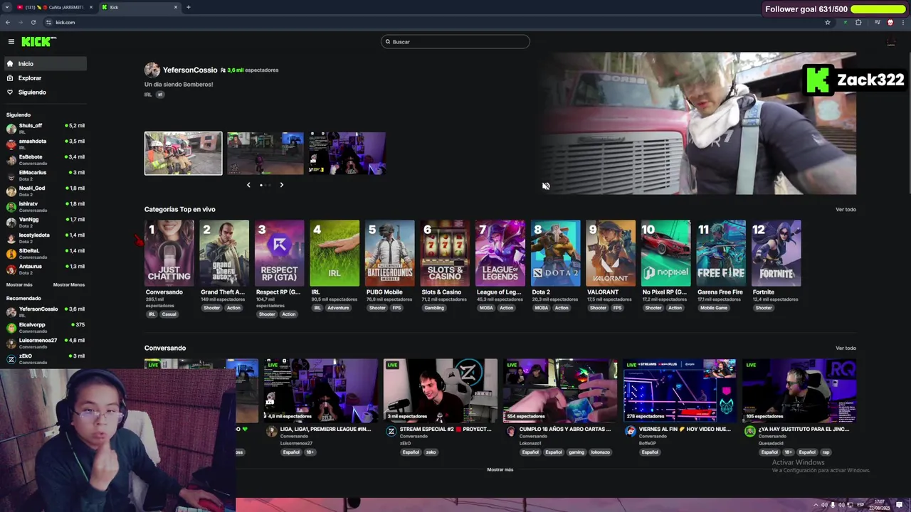911x512 pixels.
Task: Open the media control icon in browser toolbar
Action: 878,22
